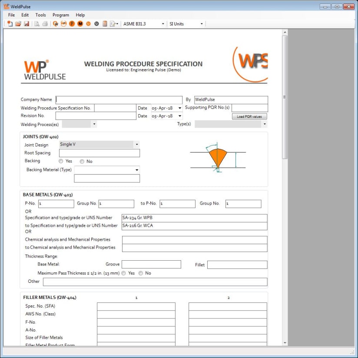Click the vertical scrollbar thumb
The height and width of the screenshot is (358, 358).
(x=285, y=97)
